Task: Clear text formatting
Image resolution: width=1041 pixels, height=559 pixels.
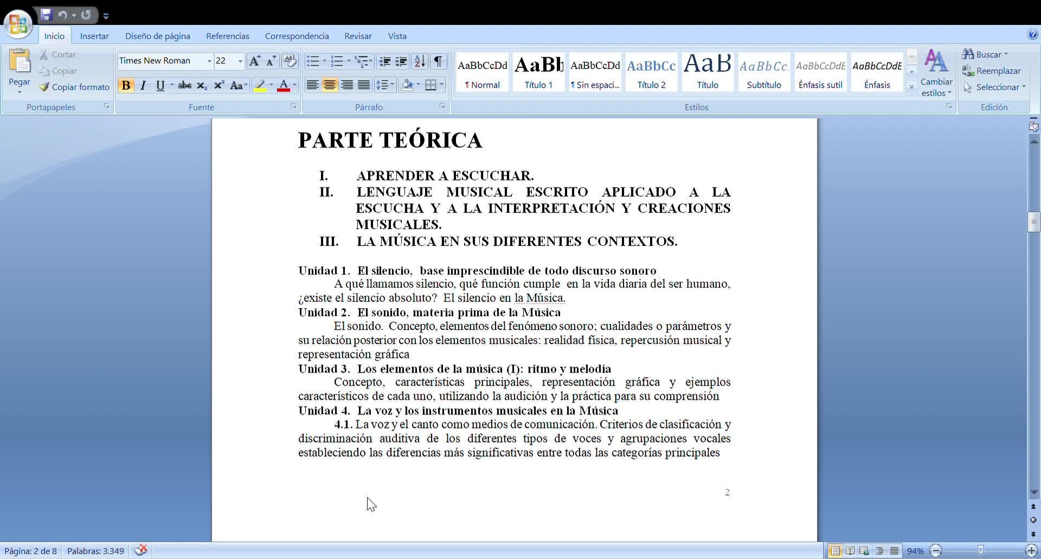Action: point(290,61)
